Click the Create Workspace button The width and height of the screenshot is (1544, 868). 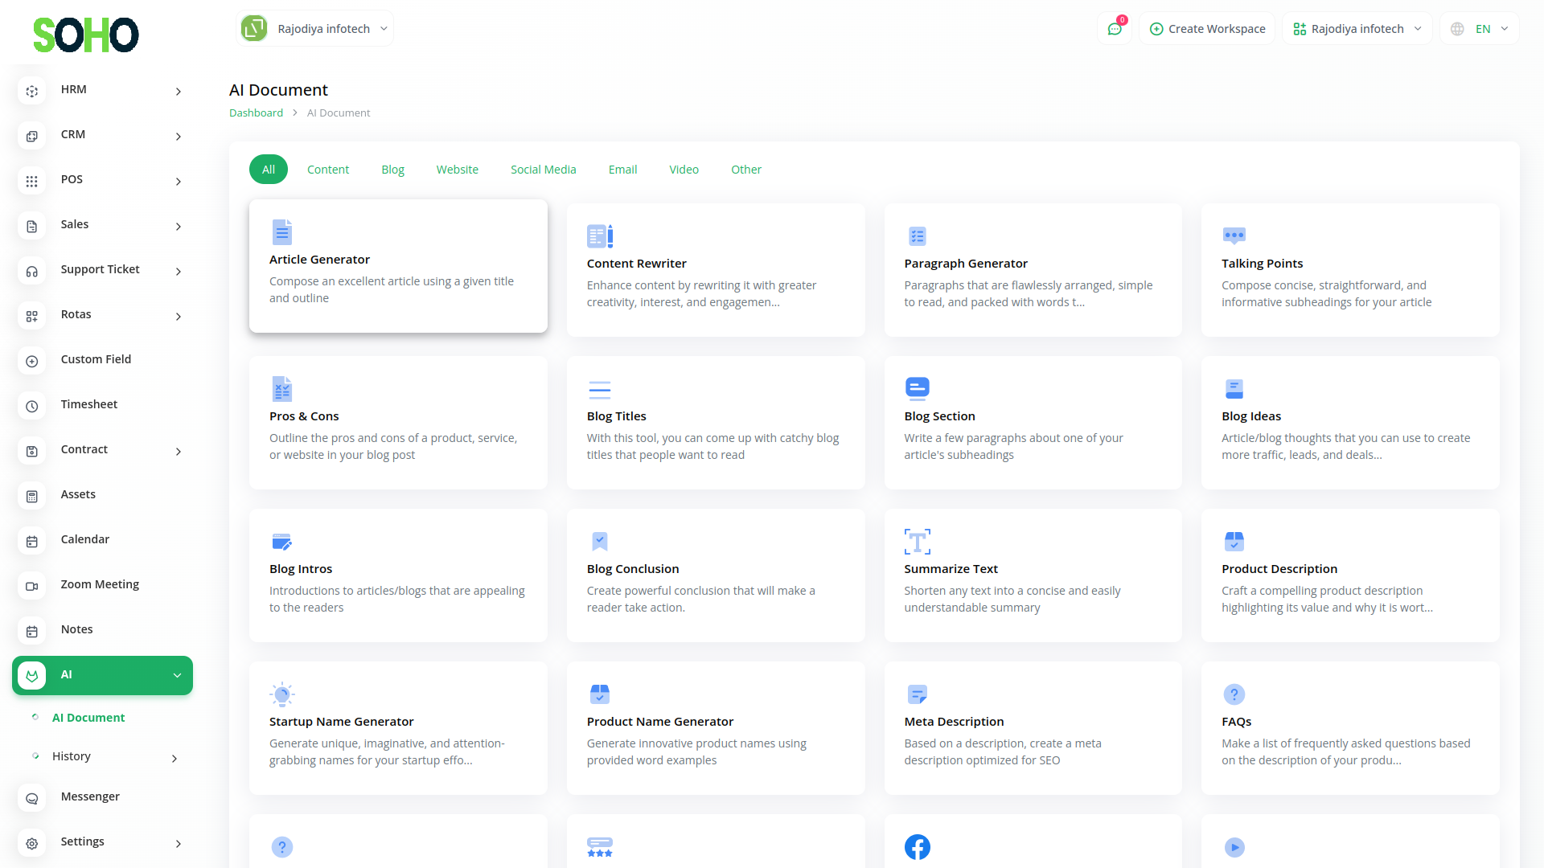click(1207, 29)
